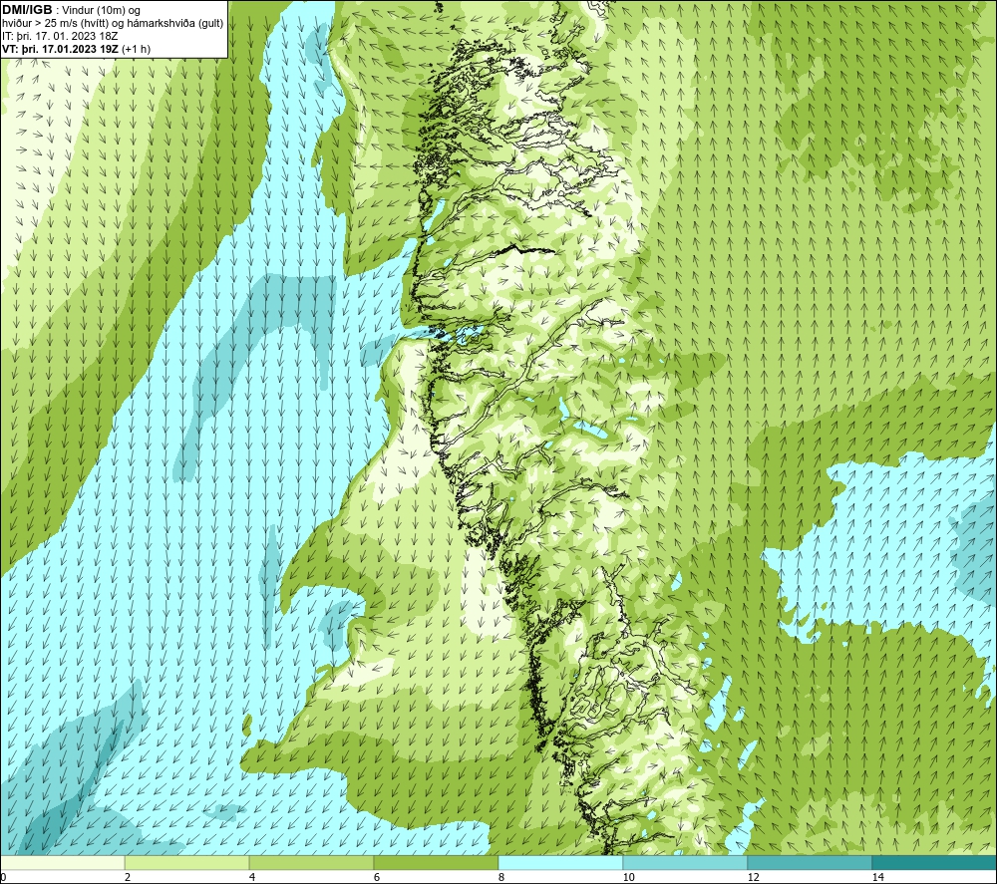Click the "4" scale label
This screenshot has width=997, height=884.
(x=252, y=878)
